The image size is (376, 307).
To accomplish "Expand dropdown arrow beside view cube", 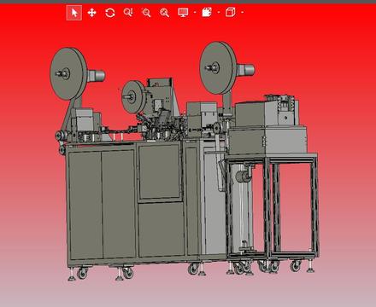I will coord(242,13).
